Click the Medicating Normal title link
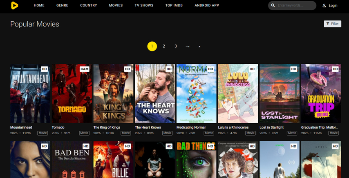Image resolution: width=349 pixels, height=178 pixels. [x=191, y=127]
